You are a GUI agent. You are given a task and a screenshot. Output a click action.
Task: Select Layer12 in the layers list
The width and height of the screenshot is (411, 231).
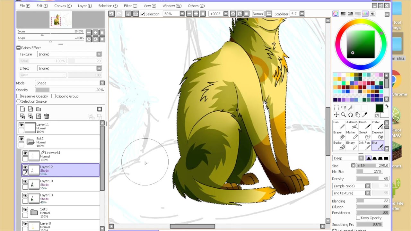(x=60, y=170)
